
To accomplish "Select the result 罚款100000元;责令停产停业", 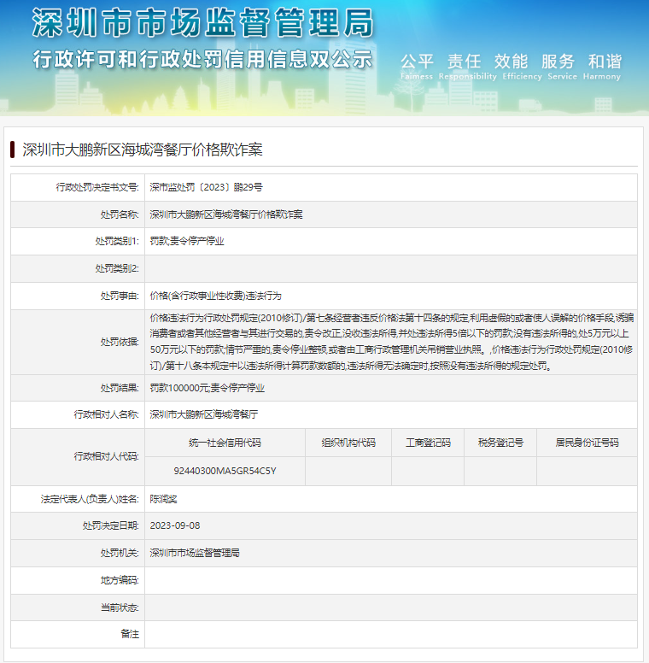I will coord(207,388).
